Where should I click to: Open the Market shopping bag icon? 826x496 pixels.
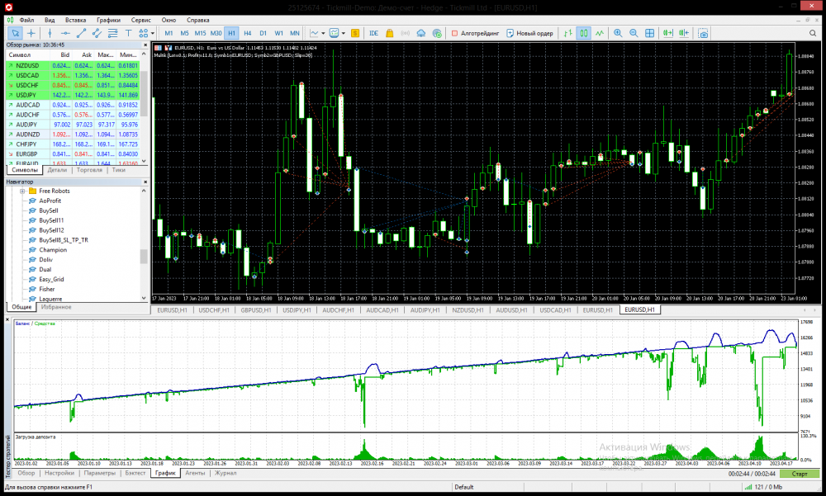pos(389,33)
